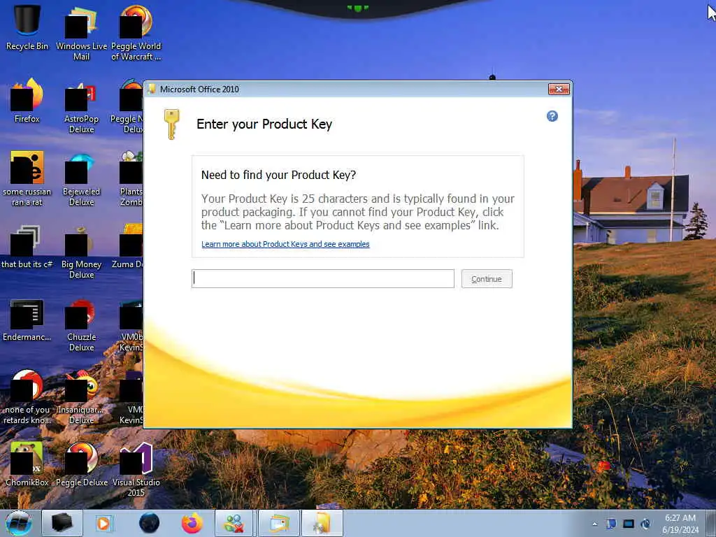
Task: Click the black box taskbar icon
Action: [62, 523]
